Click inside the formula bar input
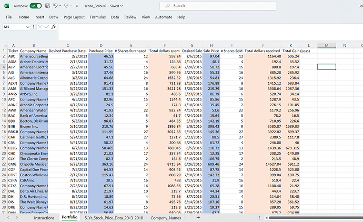The width and height of the screenshot is (363, 222). click(x=210, y=32)
